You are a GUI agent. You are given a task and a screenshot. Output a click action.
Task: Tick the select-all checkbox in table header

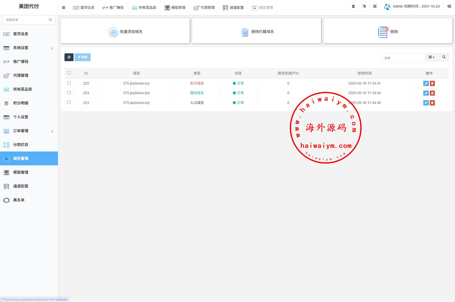click(69, 73)
